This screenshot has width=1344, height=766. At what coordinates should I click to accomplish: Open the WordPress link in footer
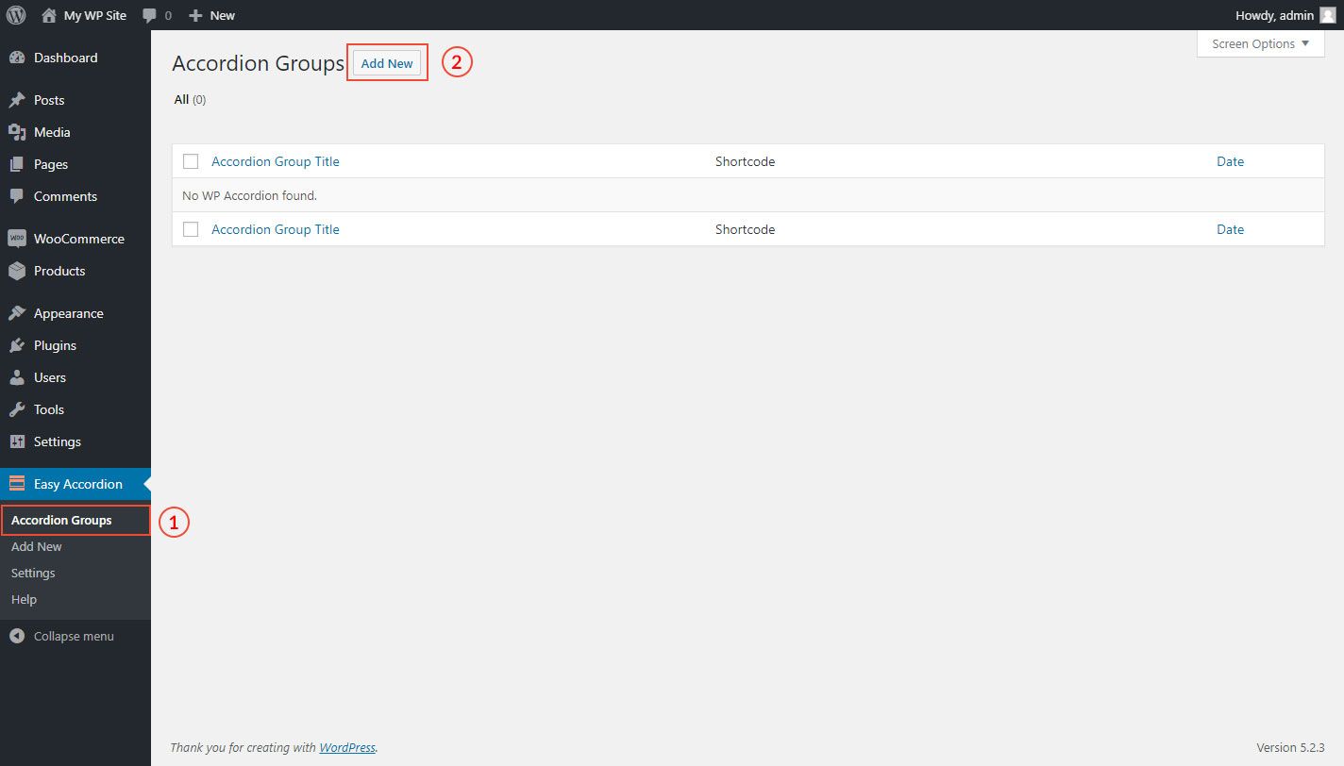[347, 747]
